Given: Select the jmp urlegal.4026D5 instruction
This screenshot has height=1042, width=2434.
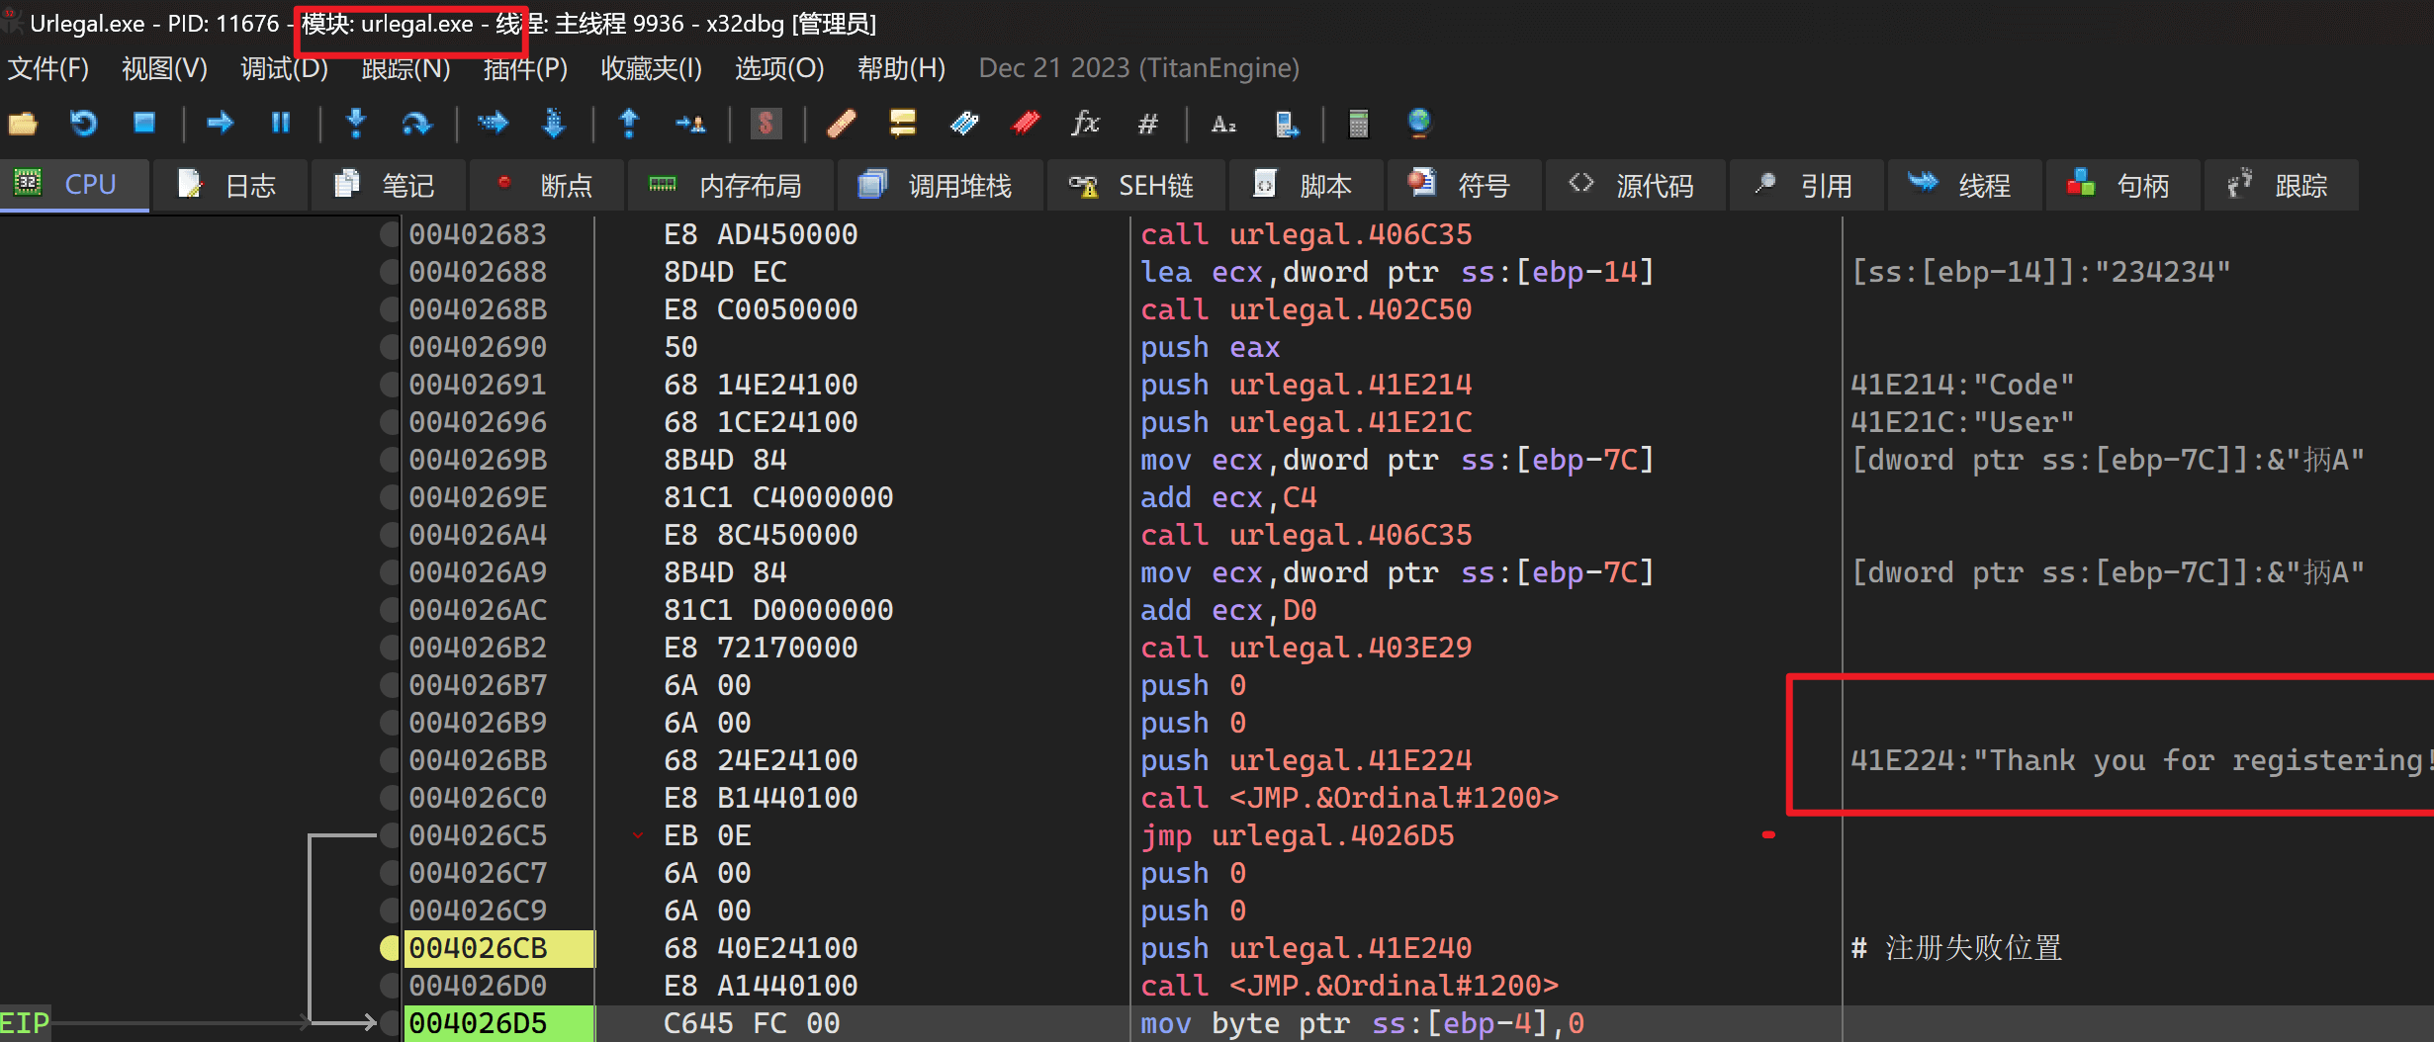Looking at the screenshot, I should (1297, 835).
